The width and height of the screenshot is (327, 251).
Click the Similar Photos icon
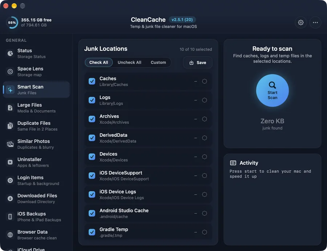10,144
